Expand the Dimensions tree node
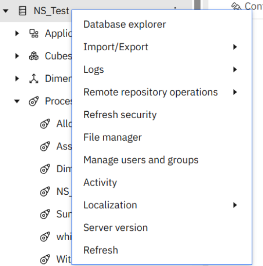The height and width of the screenshot is (266, 263). [x=17, y=79]
